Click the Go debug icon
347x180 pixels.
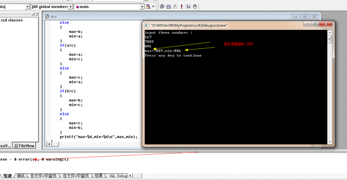click(x=188, y=7)
